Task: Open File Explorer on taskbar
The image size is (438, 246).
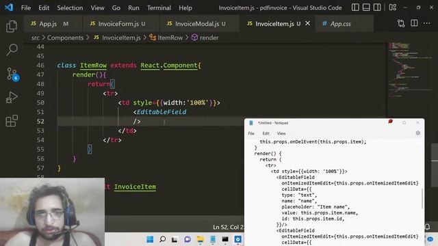Action: click(200, 239)
